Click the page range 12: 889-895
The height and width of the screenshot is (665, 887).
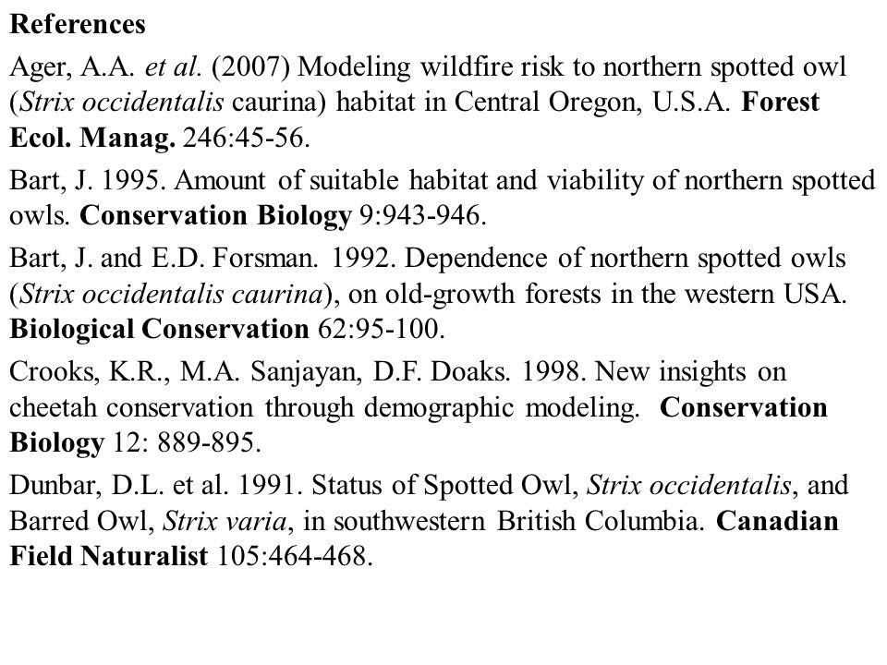tap(188, 442)
